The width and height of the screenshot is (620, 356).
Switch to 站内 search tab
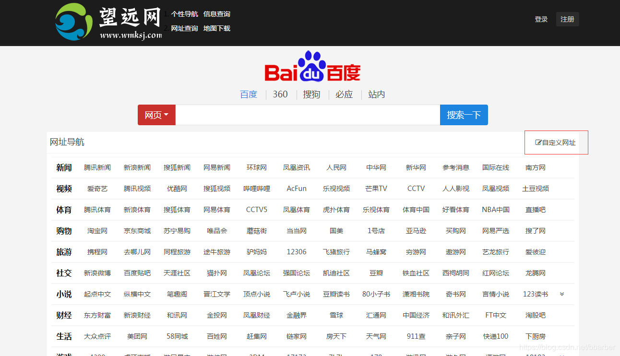377,95
